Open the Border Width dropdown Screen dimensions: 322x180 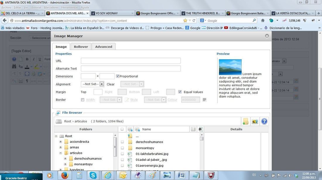point(111,100)
